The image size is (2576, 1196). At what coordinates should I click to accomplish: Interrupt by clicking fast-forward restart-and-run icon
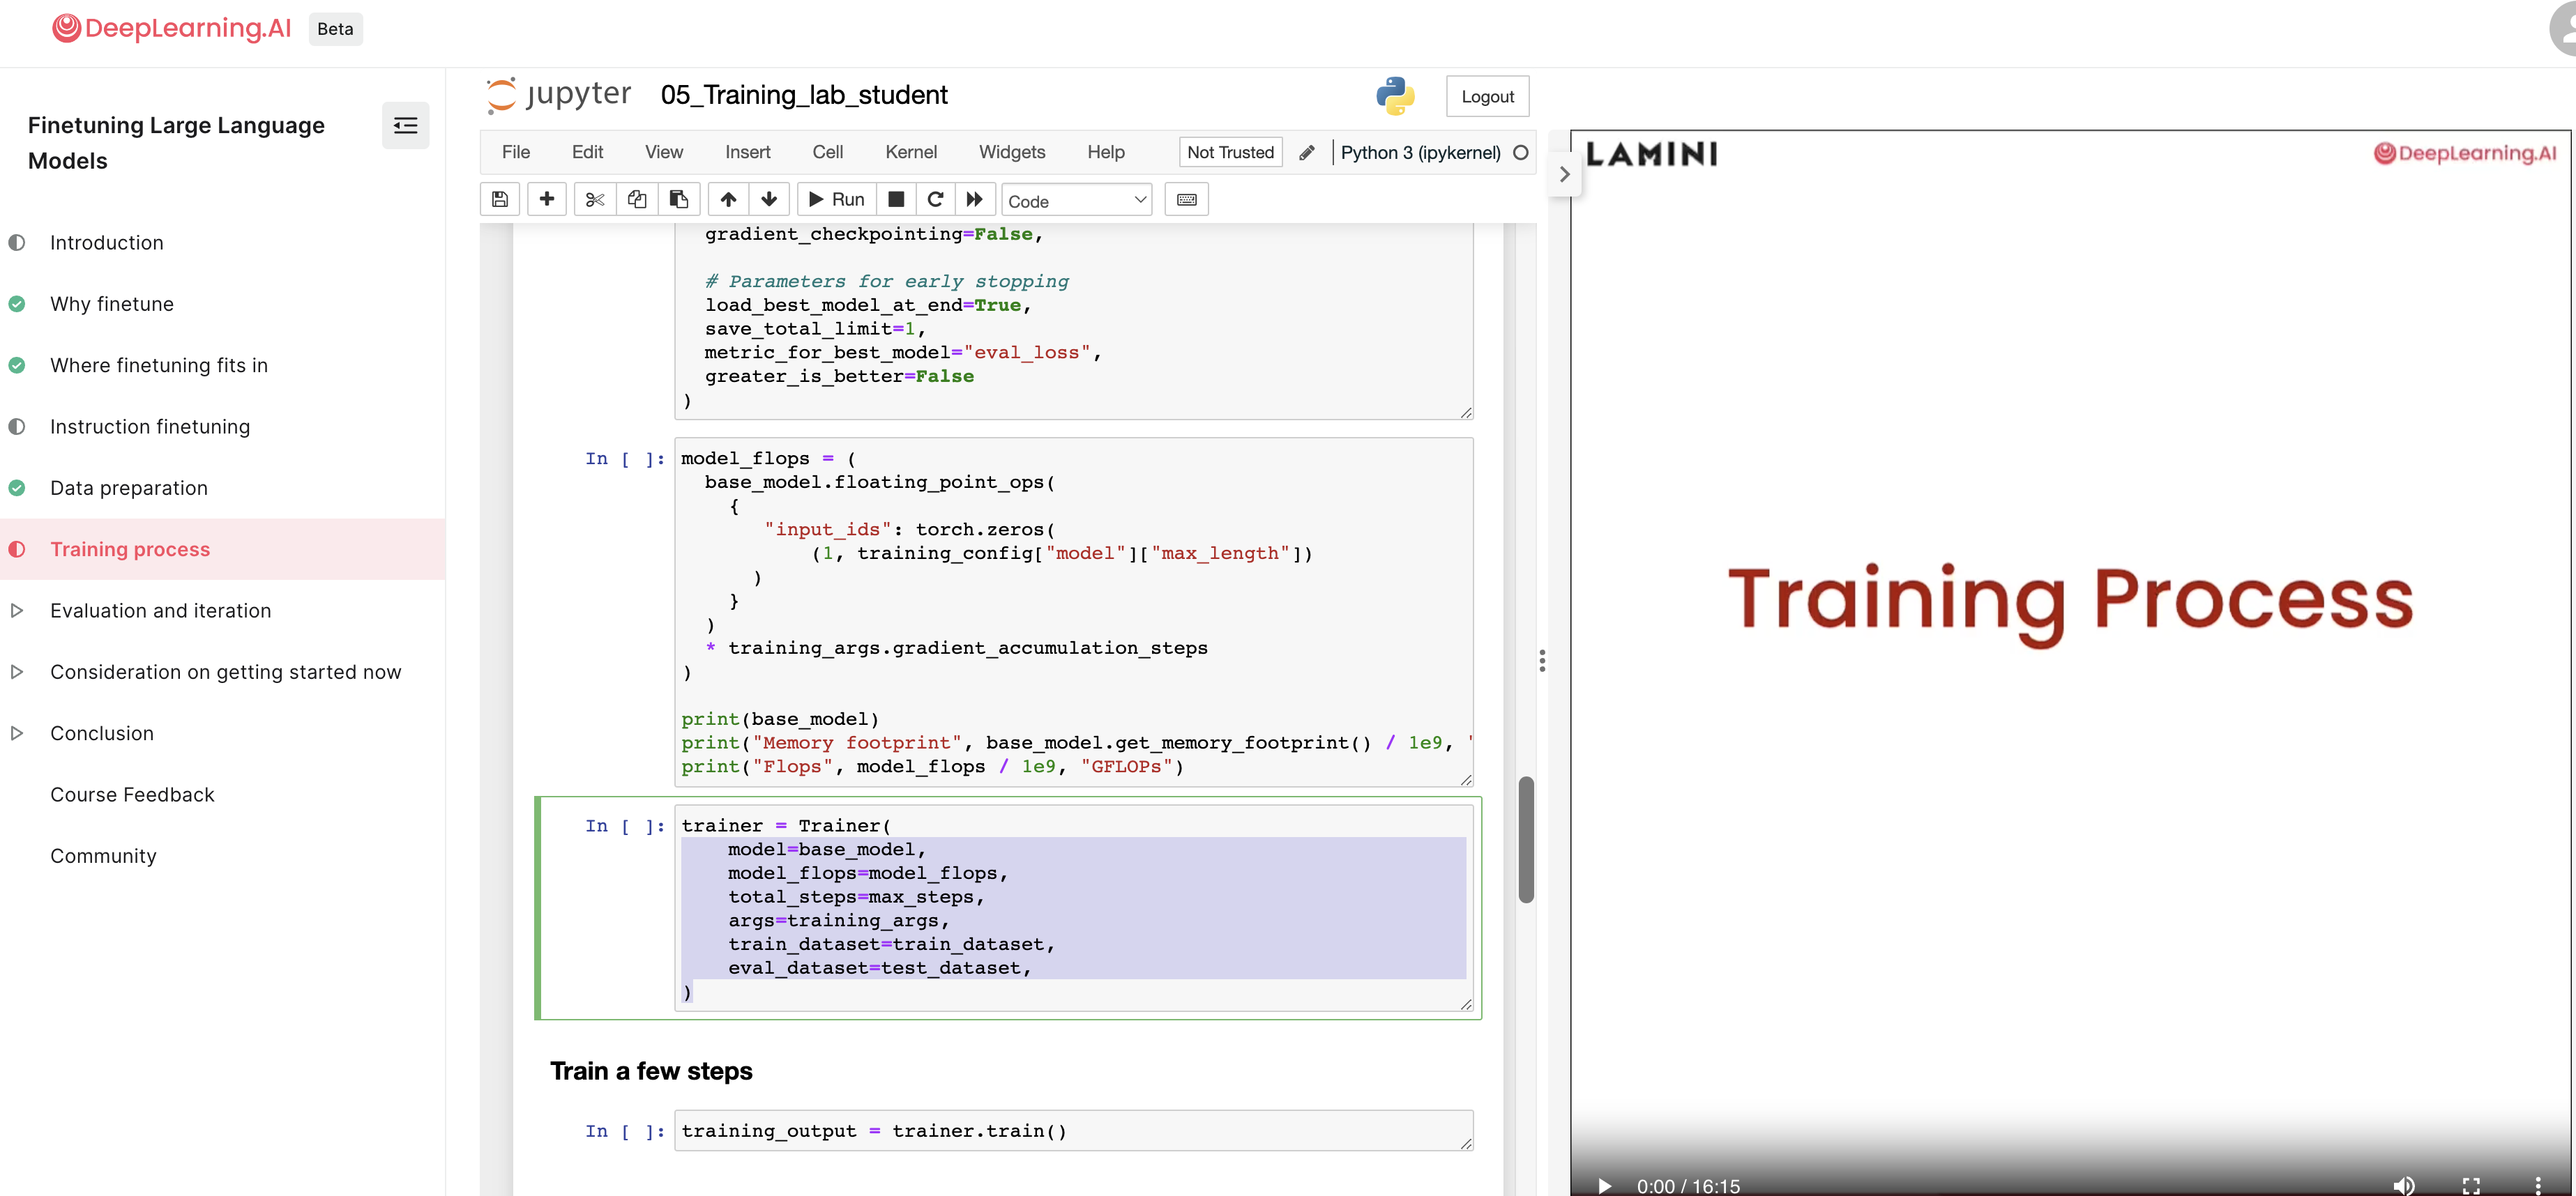(975, 199)
